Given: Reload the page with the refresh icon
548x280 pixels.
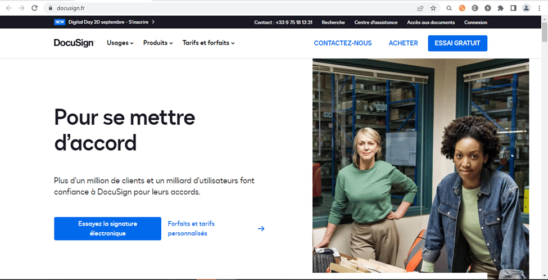Looking at the screenshot, I should 34,8.
